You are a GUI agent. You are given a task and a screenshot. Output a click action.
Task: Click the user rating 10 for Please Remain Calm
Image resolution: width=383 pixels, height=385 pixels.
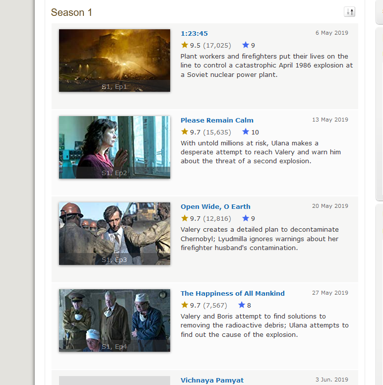point(255,132)
